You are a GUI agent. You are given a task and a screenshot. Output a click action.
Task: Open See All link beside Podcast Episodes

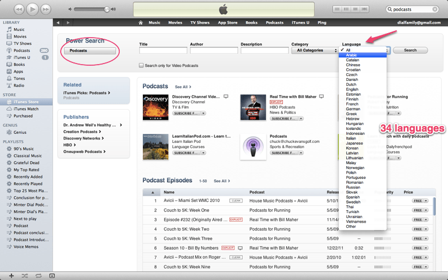tap(221, 181)
